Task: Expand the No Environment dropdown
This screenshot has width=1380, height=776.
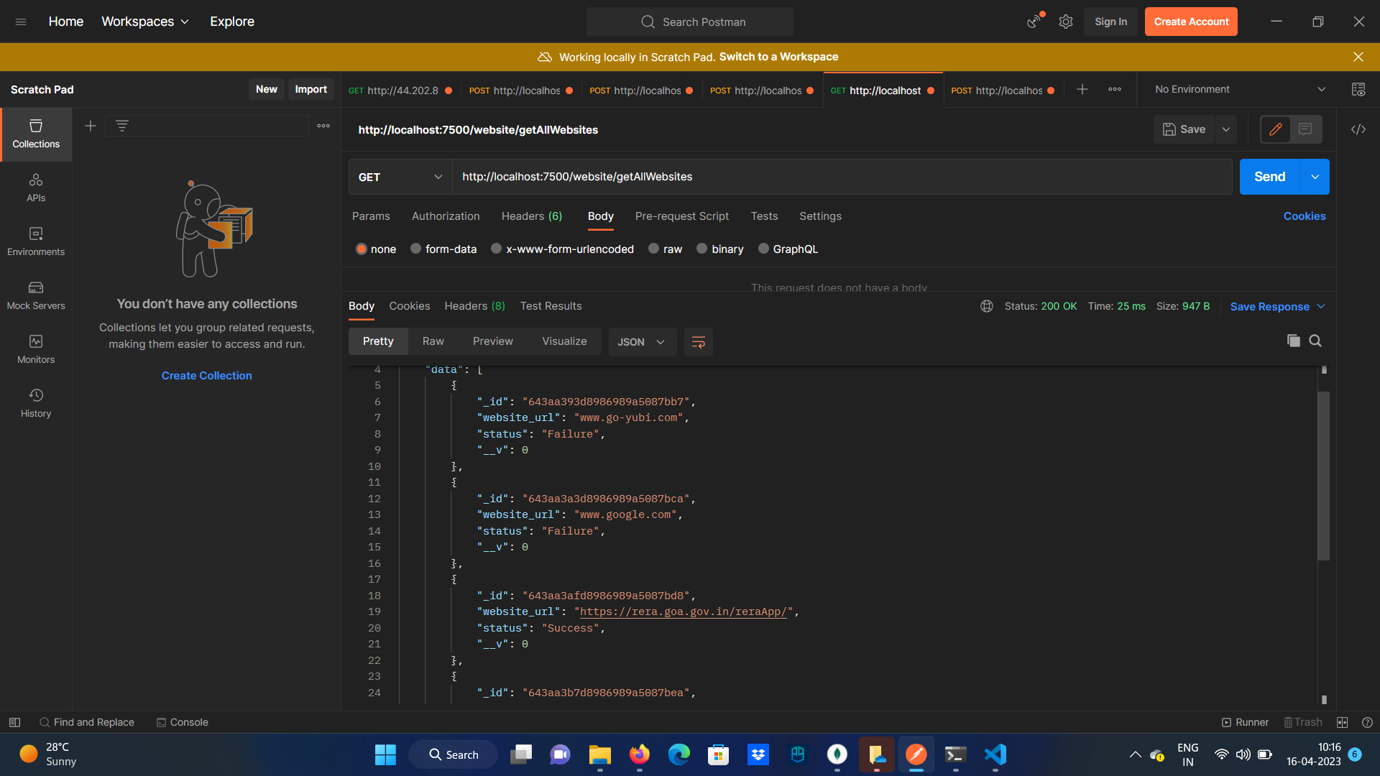Action: pyautogui.click(x=1238, y=89)
